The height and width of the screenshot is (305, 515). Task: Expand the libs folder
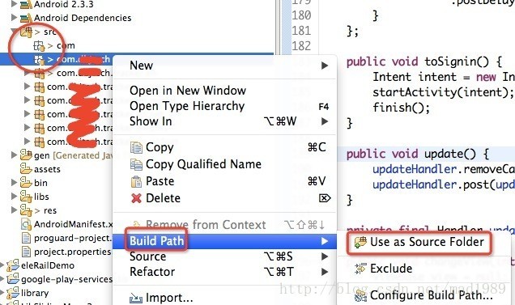(x=14, y=197)
